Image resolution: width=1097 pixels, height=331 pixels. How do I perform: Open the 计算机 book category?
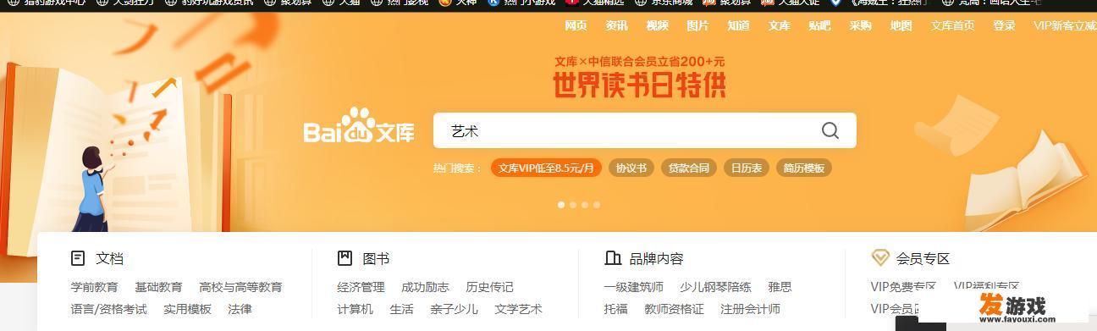coord(355,309)
